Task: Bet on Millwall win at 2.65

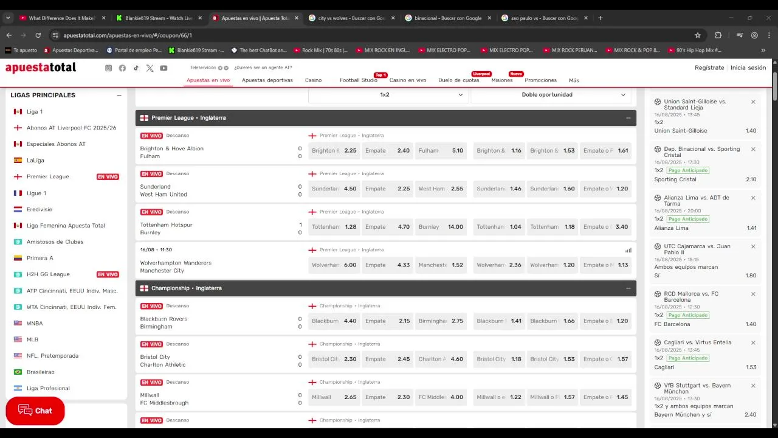Action: (x=334, y=397)
